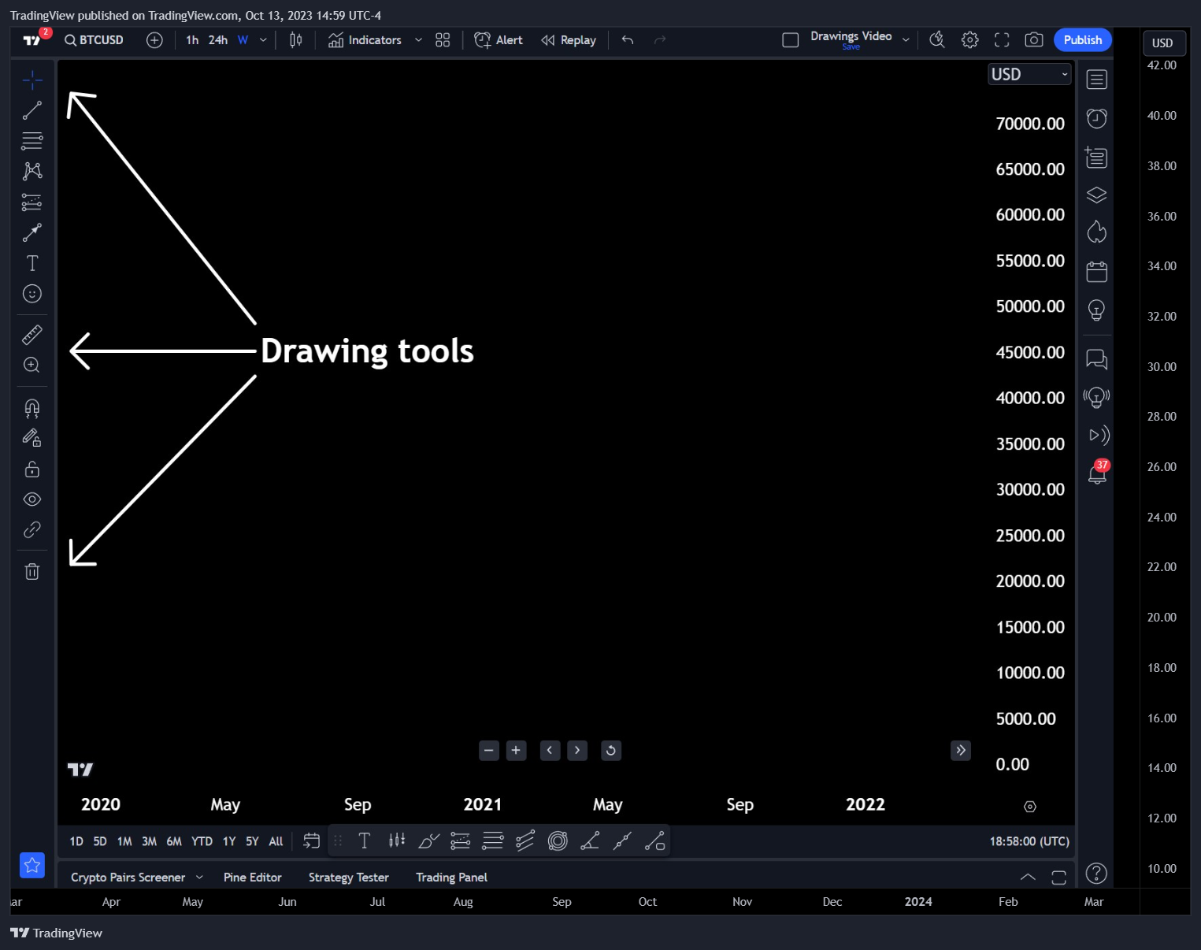Expand the timeframe dropdown arrow
Viewport: 1201px width, 950px height.
263,40
